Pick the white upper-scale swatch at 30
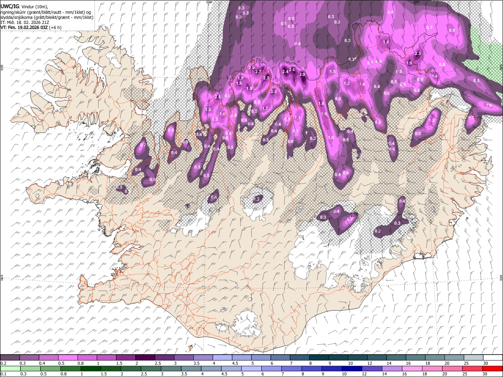This screenshot has height=377, width=503. pyautogui.click(x=492, y=358)
